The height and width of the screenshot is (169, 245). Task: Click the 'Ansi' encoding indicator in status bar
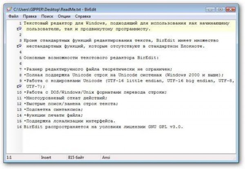[x=106, y=158]
